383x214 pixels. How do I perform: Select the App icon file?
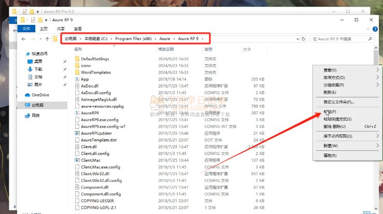point(77,79)
